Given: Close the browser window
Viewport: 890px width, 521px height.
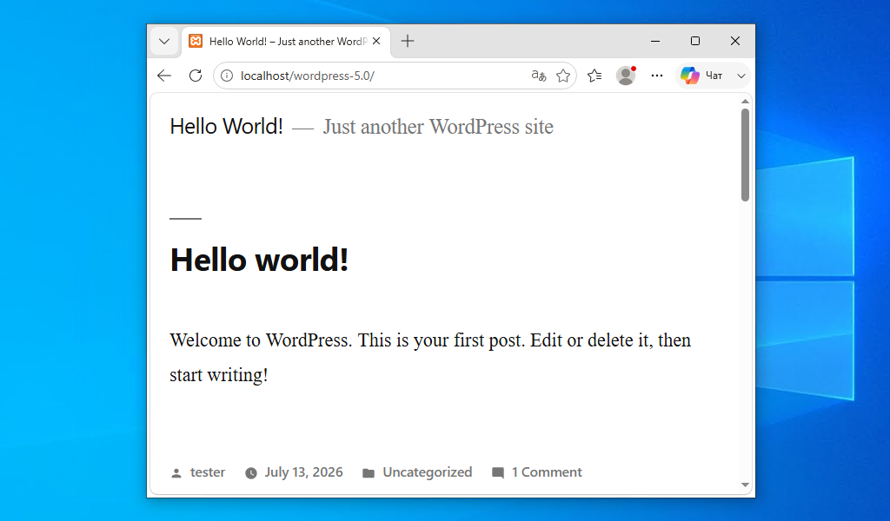Looking at the screenshot, I should click(x=735, y=41).
